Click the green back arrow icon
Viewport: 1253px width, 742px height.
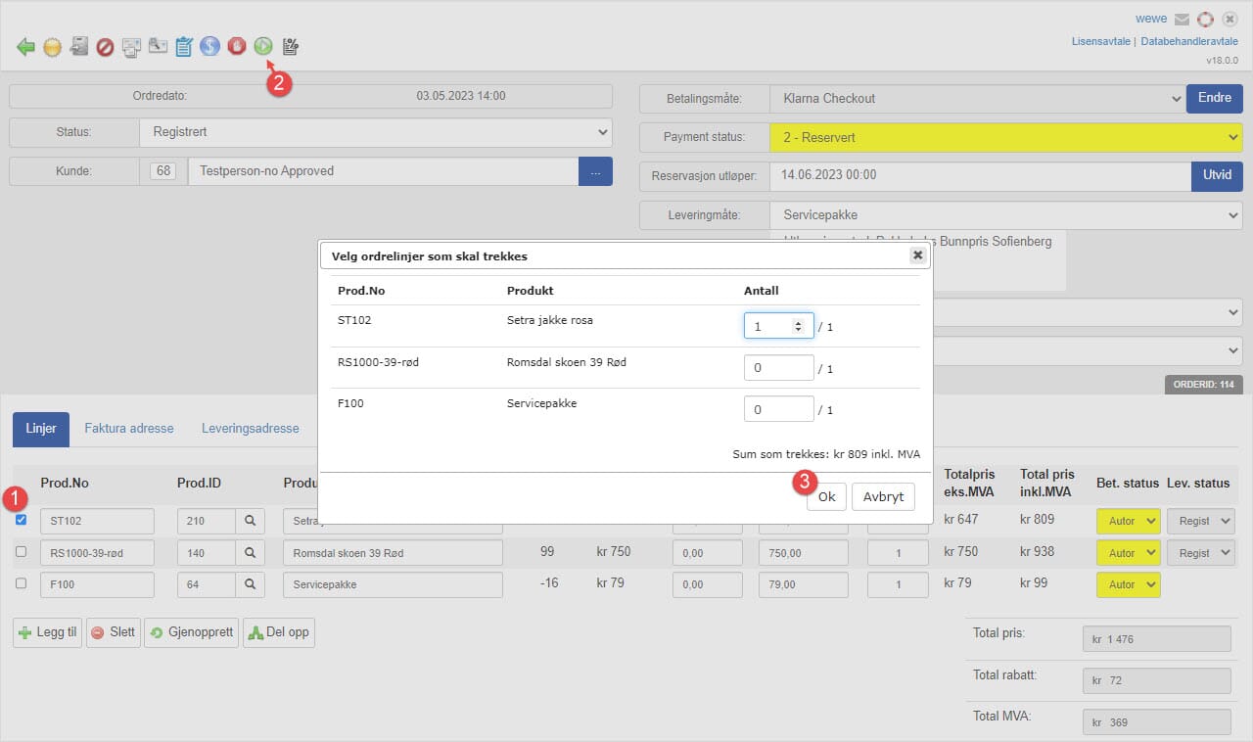click(x=25, y=46)
